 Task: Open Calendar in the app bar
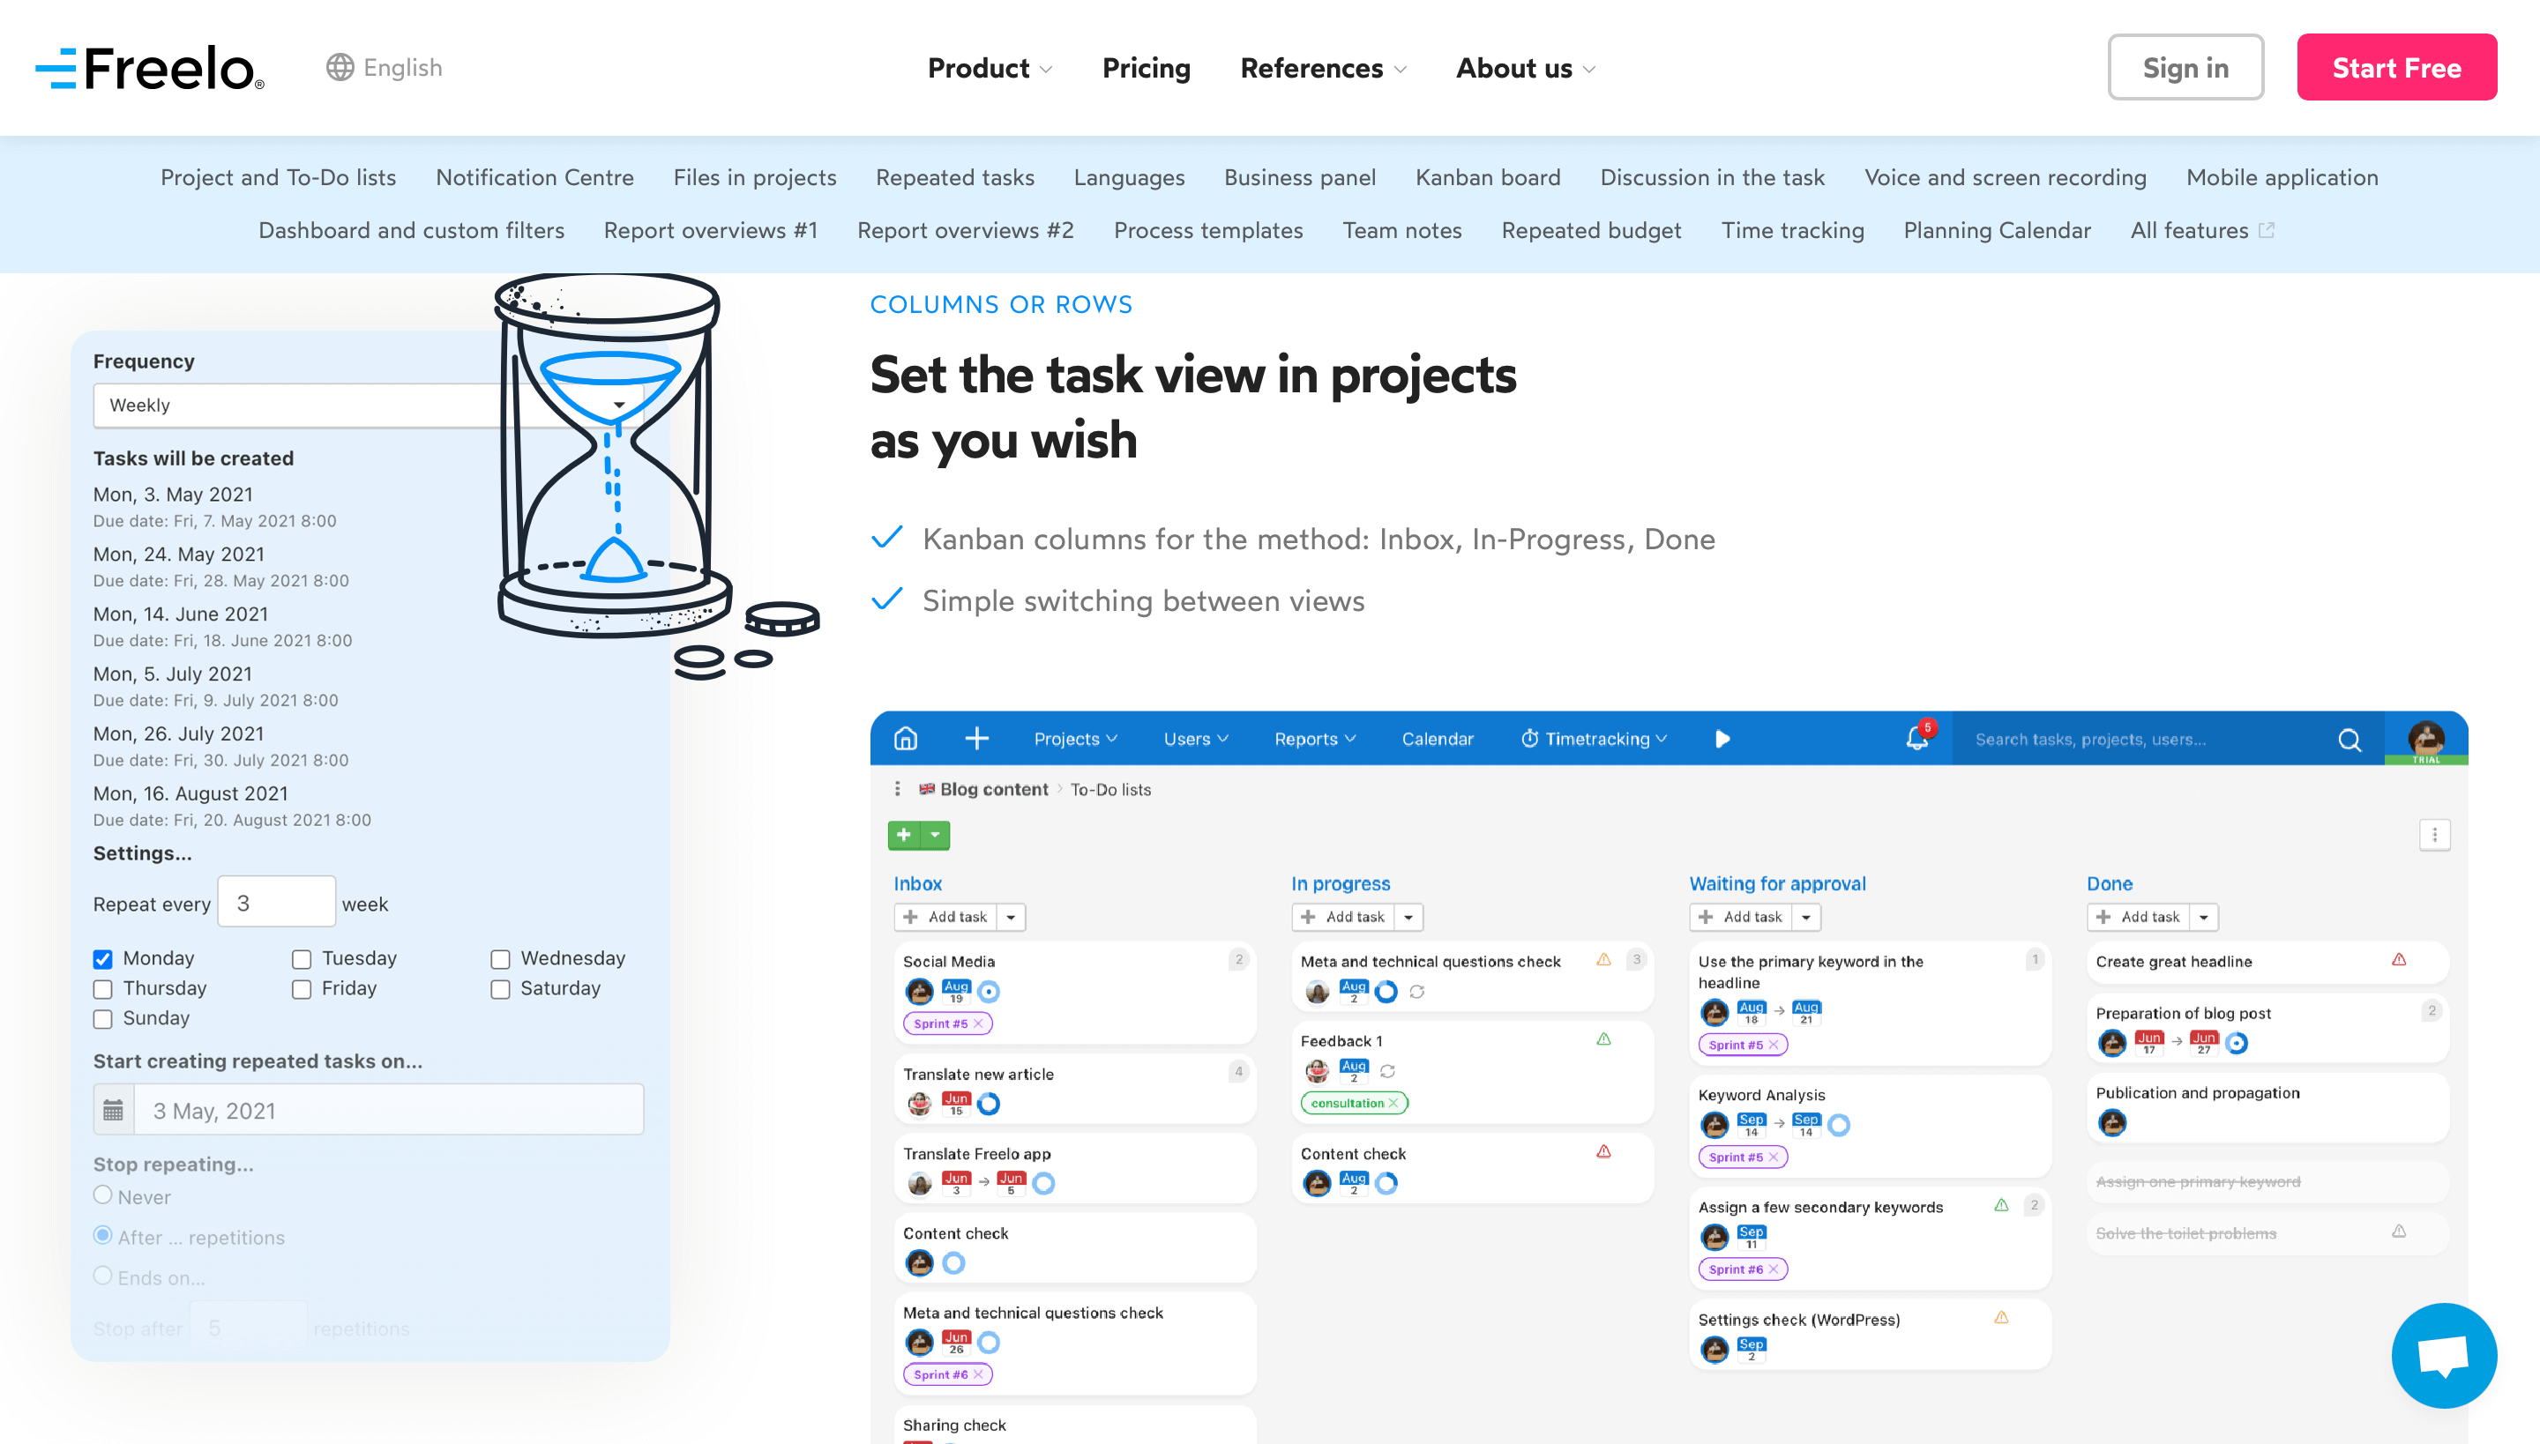click(1437, 739)
